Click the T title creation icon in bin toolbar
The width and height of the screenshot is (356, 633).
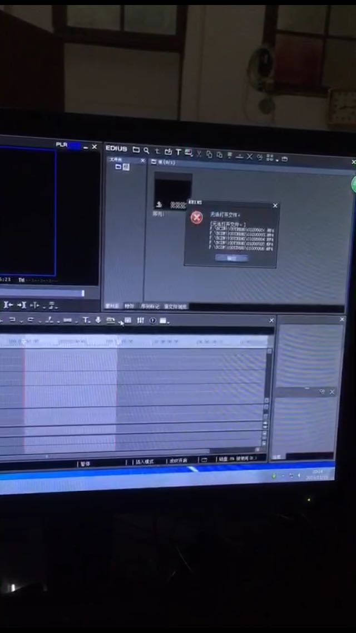[x=178, y=152]
